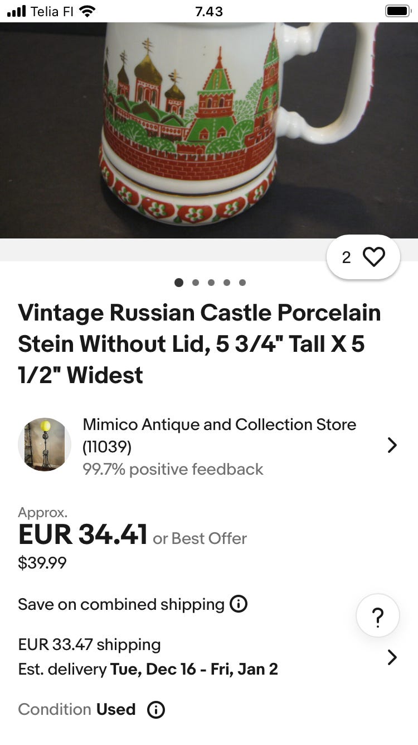The width and height of the screenshot is (418, 745).
Task: Expand shipping details chevron arrow
Action: click(x=392, y=657)
